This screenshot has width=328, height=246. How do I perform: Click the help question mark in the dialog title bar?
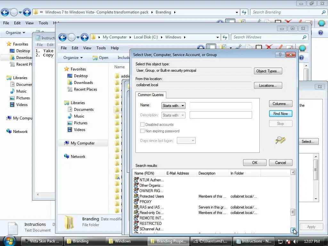pos(280,54)
